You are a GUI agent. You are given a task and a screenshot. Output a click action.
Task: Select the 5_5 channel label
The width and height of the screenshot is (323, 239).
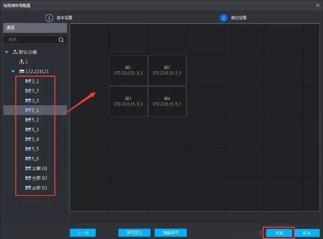35,149
